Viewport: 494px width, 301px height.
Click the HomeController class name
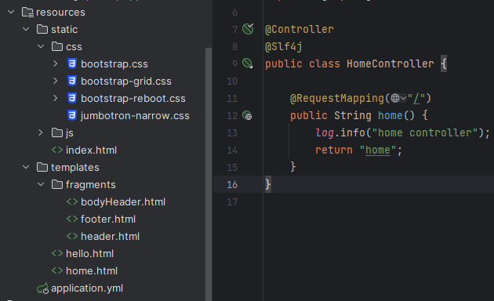coord(390,63)
